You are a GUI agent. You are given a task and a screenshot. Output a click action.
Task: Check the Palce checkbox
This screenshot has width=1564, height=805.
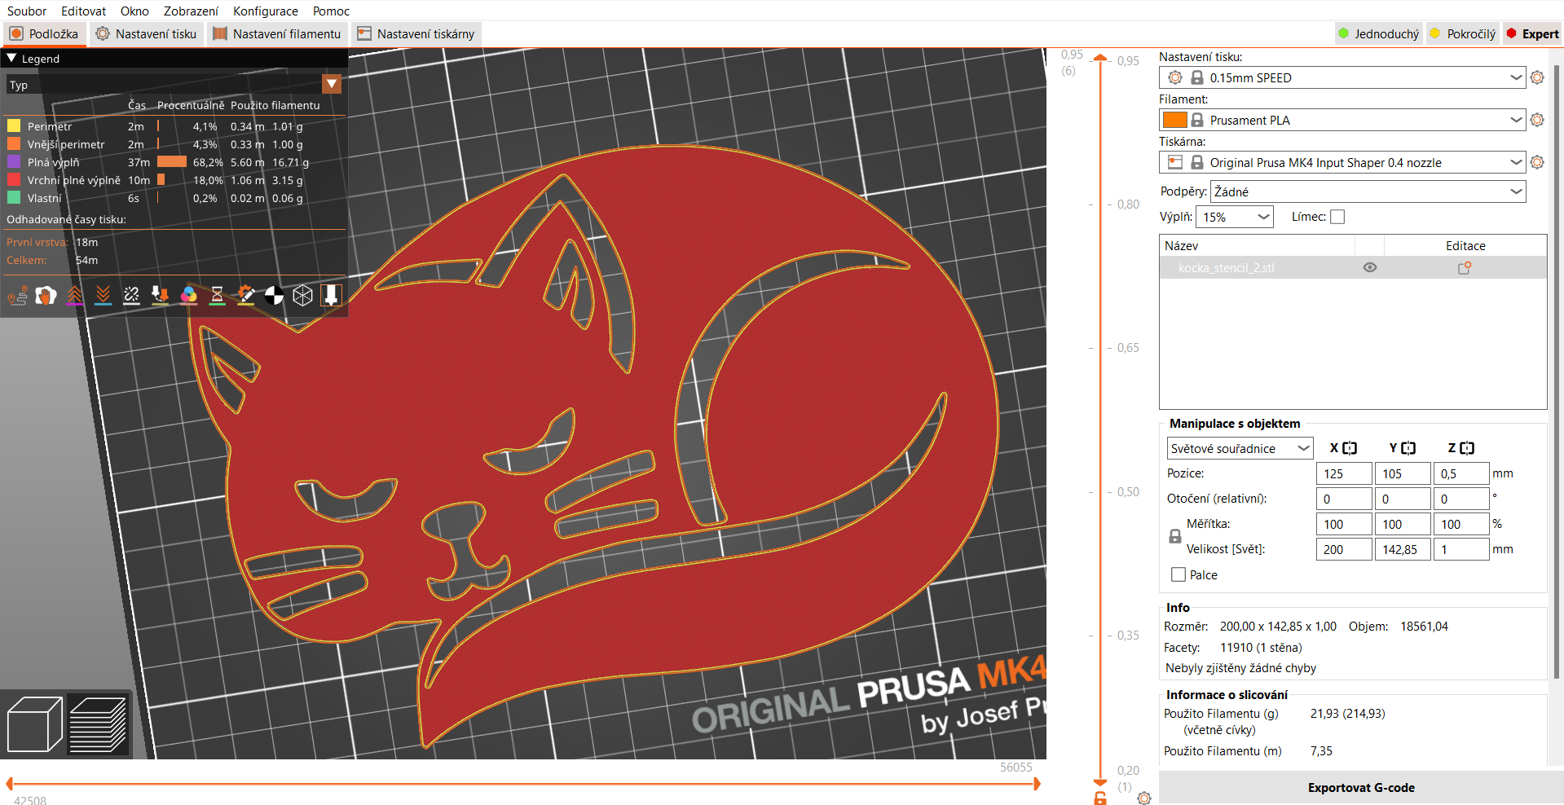[1179, 574]
